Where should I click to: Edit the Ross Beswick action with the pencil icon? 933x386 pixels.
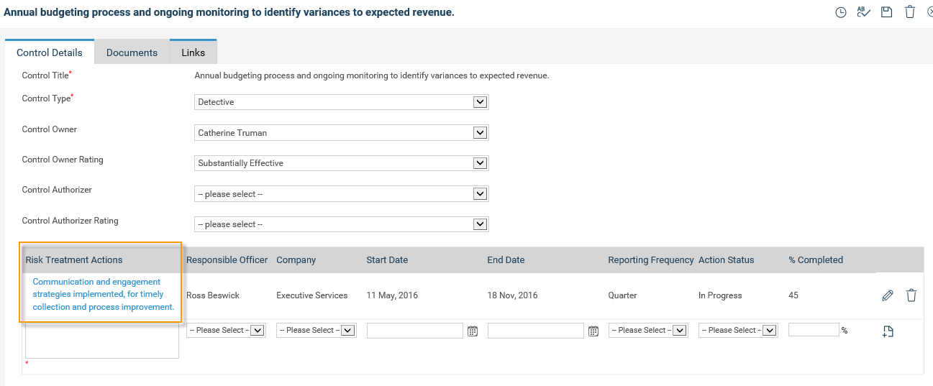tap(888, 295)
